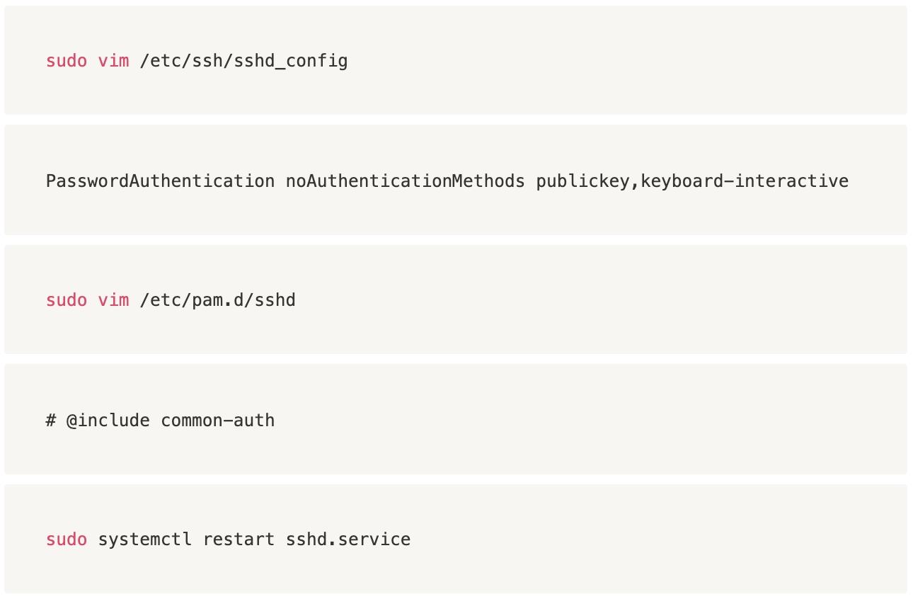Click "sudo" in the systemctl command
913x599 pixels.
click(x=67, y=540)
